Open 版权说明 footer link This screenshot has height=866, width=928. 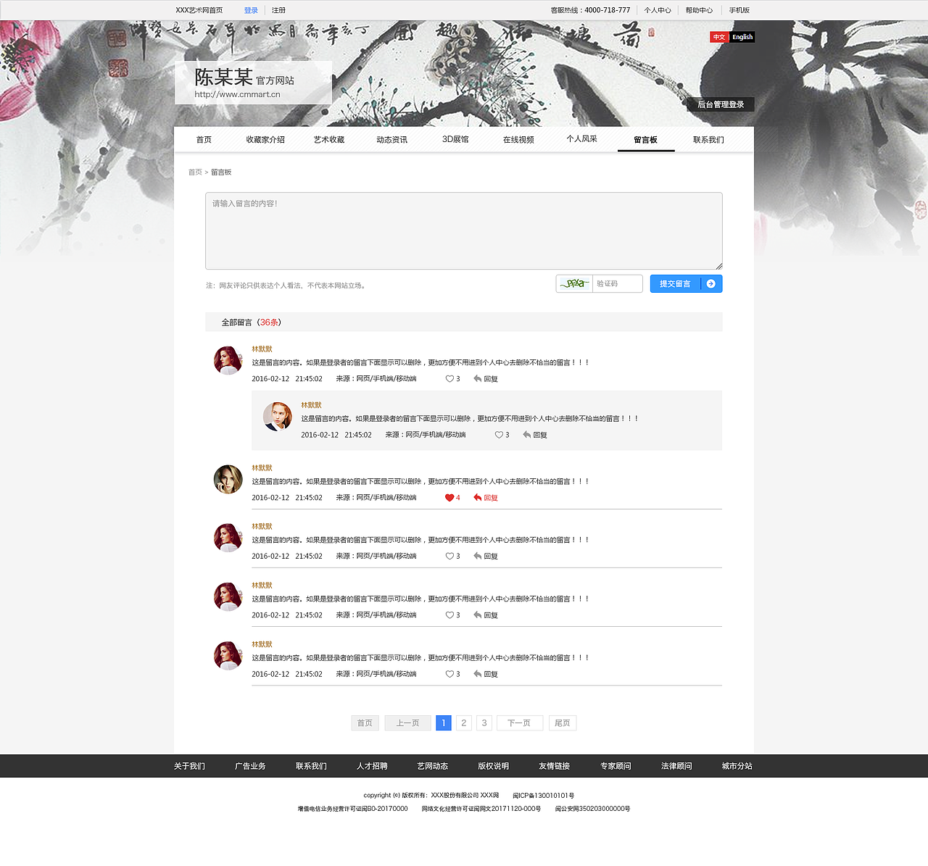click(494, 766)
